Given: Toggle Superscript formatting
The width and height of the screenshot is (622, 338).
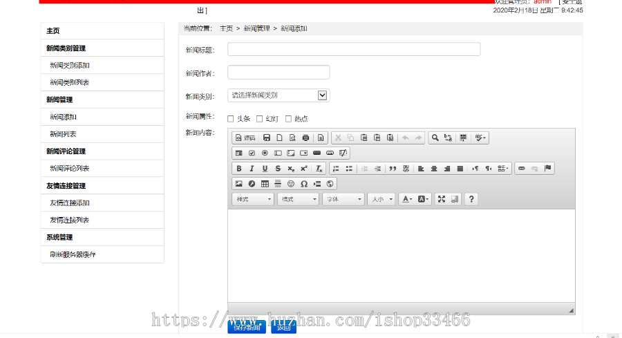Looking at the screenshot, I should pos(304,169).
